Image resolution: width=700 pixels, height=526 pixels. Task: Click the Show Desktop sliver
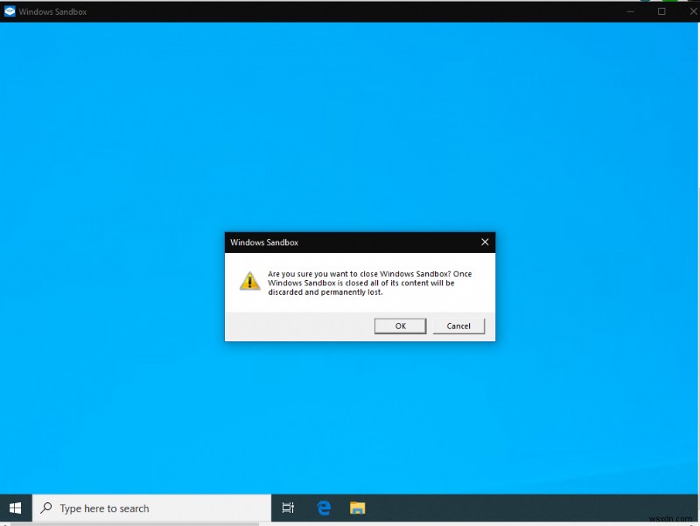click(x=697, y=508)
